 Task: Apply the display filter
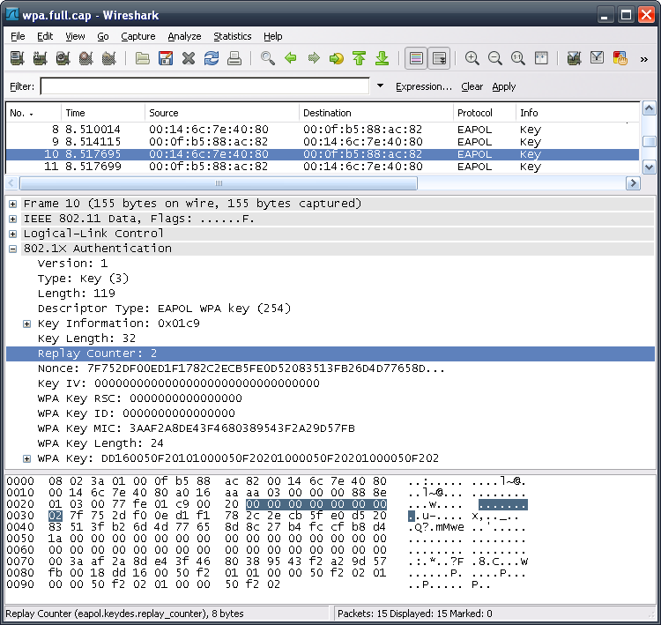504,86
